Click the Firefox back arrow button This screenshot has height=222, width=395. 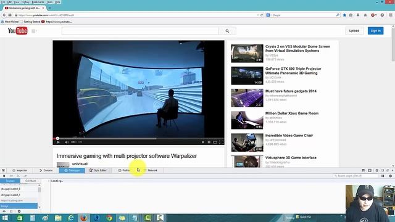click(4, 15)
